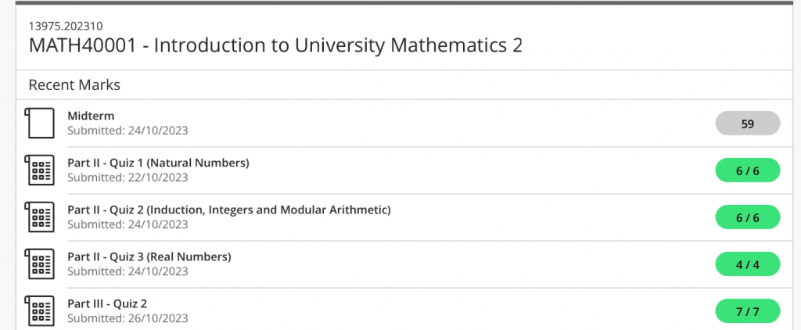Click the Part III Quiz 2 submitted date 26/10/2023
The image size is (801, 330).
[x=156, y=319]
